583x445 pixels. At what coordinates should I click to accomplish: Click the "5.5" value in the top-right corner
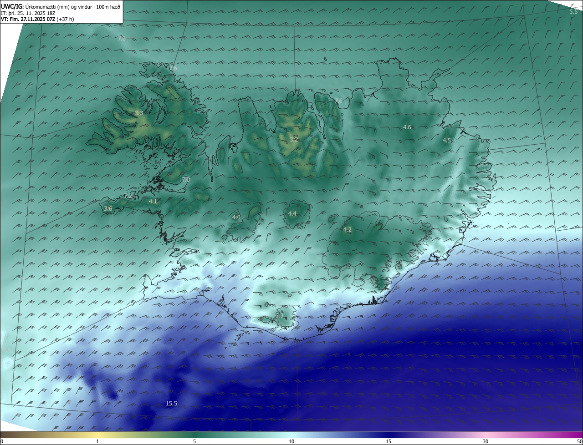[x=573, y=12]
